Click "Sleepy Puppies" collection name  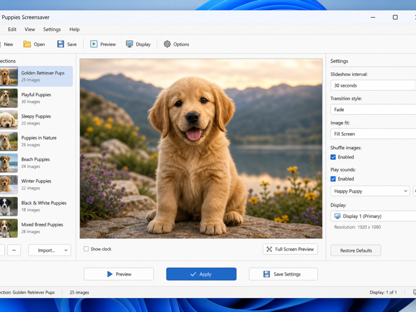(x=36, y=116)
